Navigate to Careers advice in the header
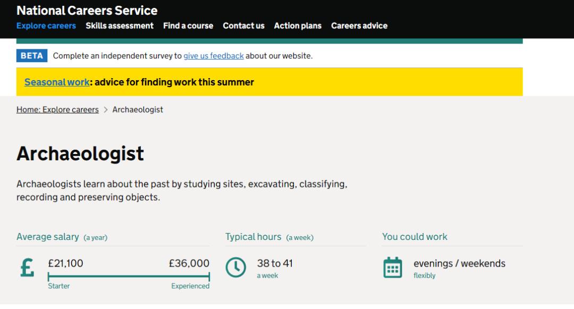 [359, 25]
